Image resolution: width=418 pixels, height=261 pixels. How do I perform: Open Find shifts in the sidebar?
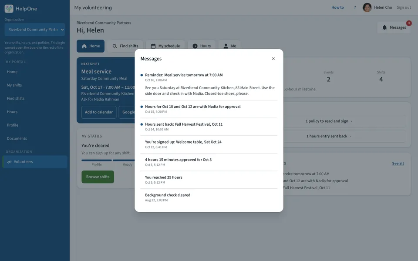coord(35,99)
